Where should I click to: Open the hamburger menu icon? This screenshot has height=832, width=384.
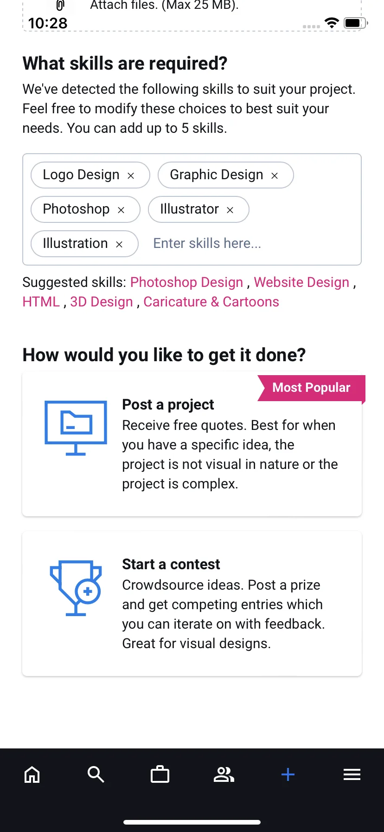(x=352, y=774)
